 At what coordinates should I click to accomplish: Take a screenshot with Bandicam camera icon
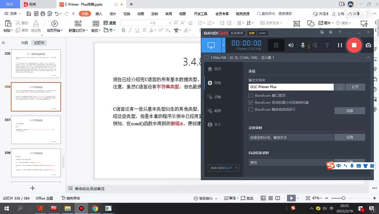[368, 45]
